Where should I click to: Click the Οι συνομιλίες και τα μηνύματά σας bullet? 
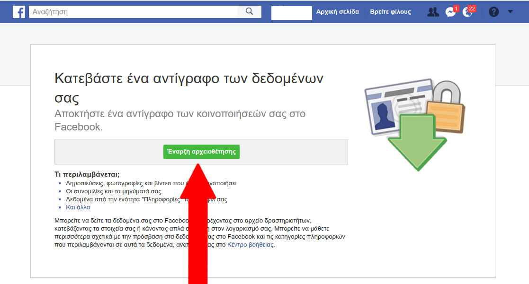[x=114, y=191]
